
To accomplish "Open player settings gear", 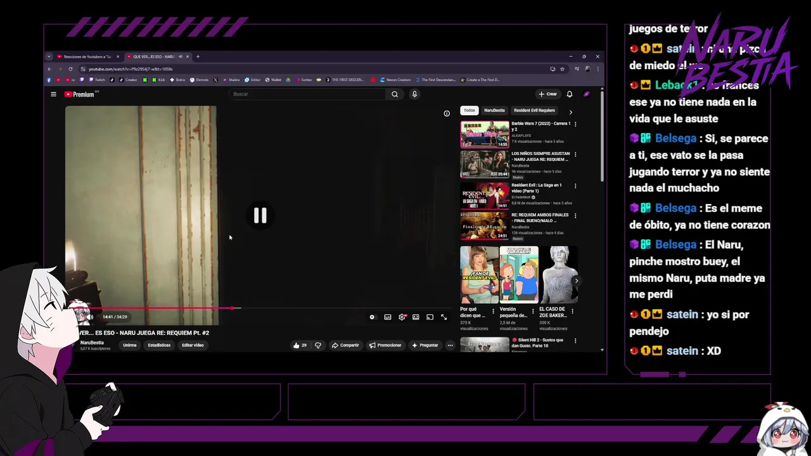I will click(402, 317).
